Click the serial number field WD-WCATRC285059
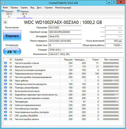 pos(65,32)
